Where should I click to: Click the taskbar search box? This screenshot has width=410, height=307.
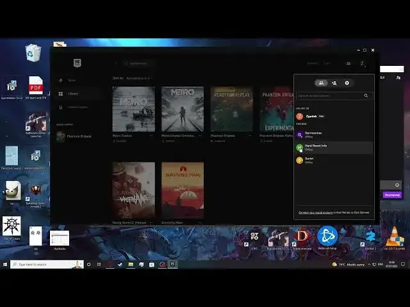click(47, 264)
